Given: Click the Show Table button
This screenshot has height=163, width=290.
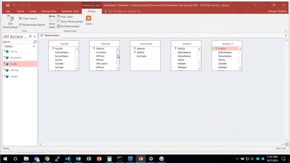Looking at the screenshot, I should [x=52, y=22].
